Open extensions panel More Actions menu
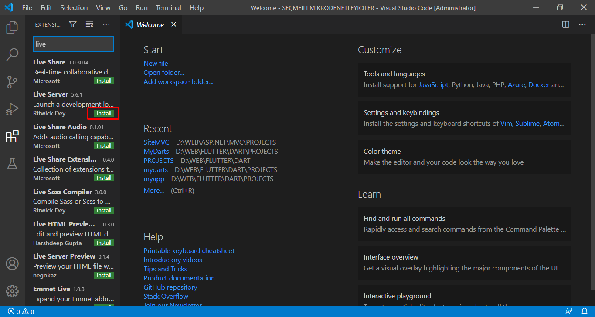 pos(106,24)
